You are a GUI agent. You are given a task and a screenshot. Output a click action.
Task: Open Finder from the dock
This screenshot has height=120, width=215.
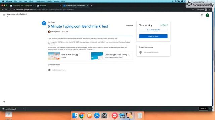(75, 116)
